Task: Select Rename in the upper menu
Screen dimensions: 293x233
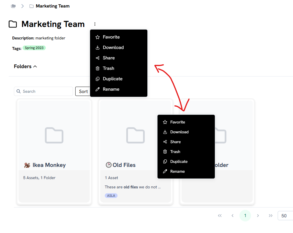Action: pos(111,89)
